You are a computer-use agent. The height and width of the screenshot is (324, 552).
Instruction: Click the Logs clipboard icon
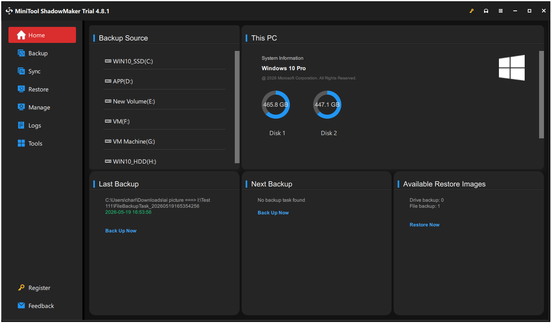coord(21,125)
